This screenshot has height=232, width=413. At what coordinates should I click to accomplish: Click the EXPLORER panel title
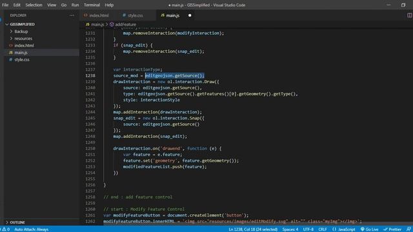pyautogui.click(x=18, y=15)
